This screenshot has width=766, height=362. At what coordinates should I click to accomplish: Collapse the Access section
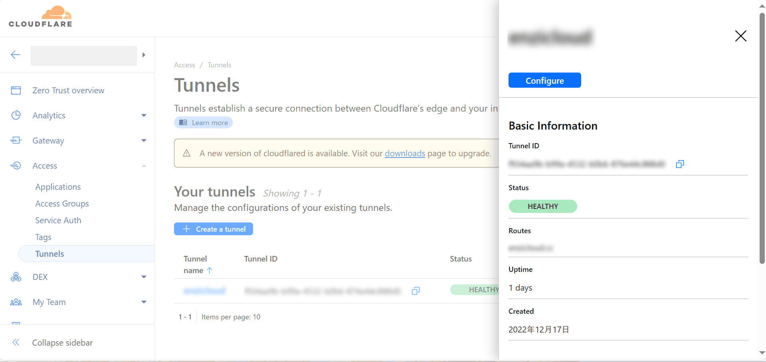coord(144,166)
